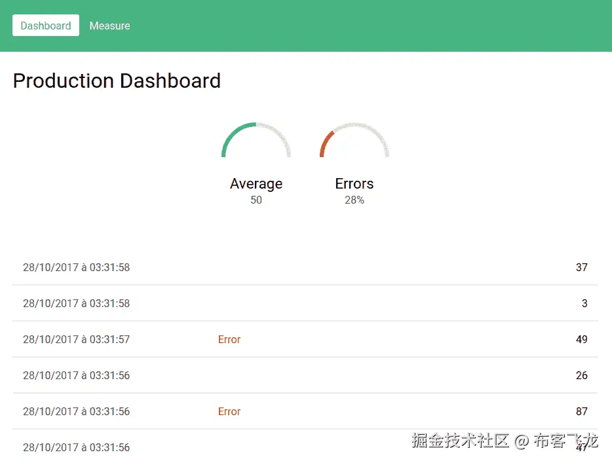Viewport: 612px width, 463px height.
Task: Open the Dashboard tab
Action: (46, 26)
